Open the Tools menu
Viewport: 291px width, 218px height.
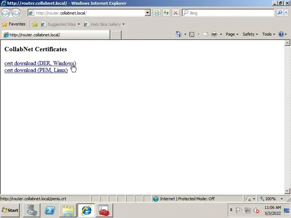pyautogui.click(x=268, y=34)
